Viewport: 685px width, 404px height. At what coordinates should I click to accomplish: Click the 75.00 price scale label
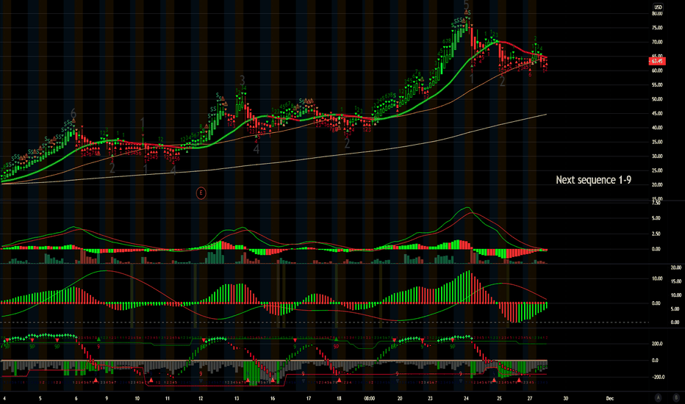click(657, 27)
